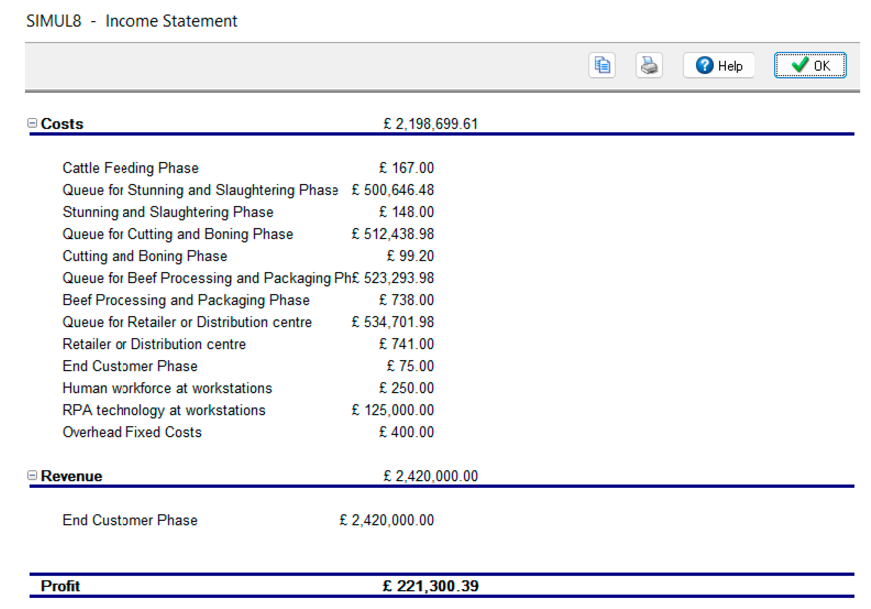Image resolution: width=871 pixels, height=609 pixels.
Task: Select the Cattle Feeding Phase row
Action: point(248,168)
